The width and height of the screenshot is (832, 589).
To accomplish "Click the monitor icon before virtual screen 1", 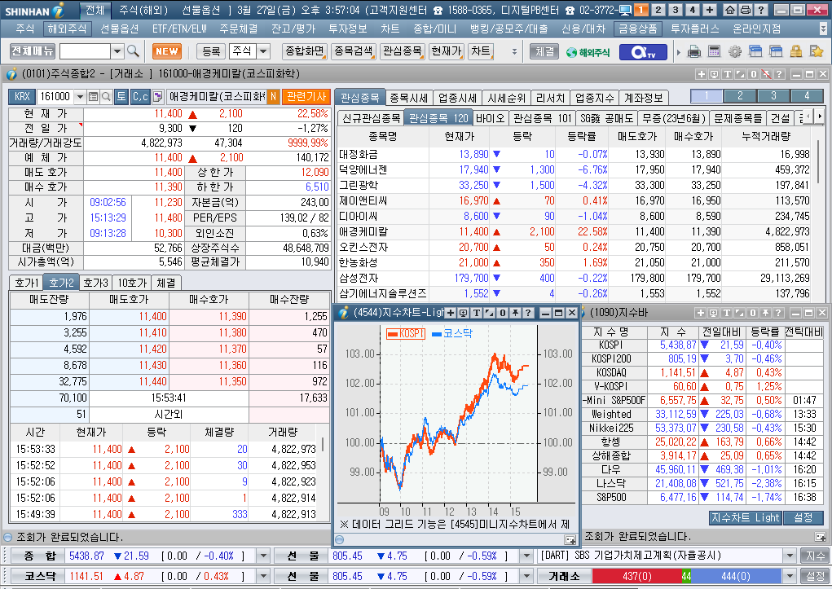I will pos(625,10).
